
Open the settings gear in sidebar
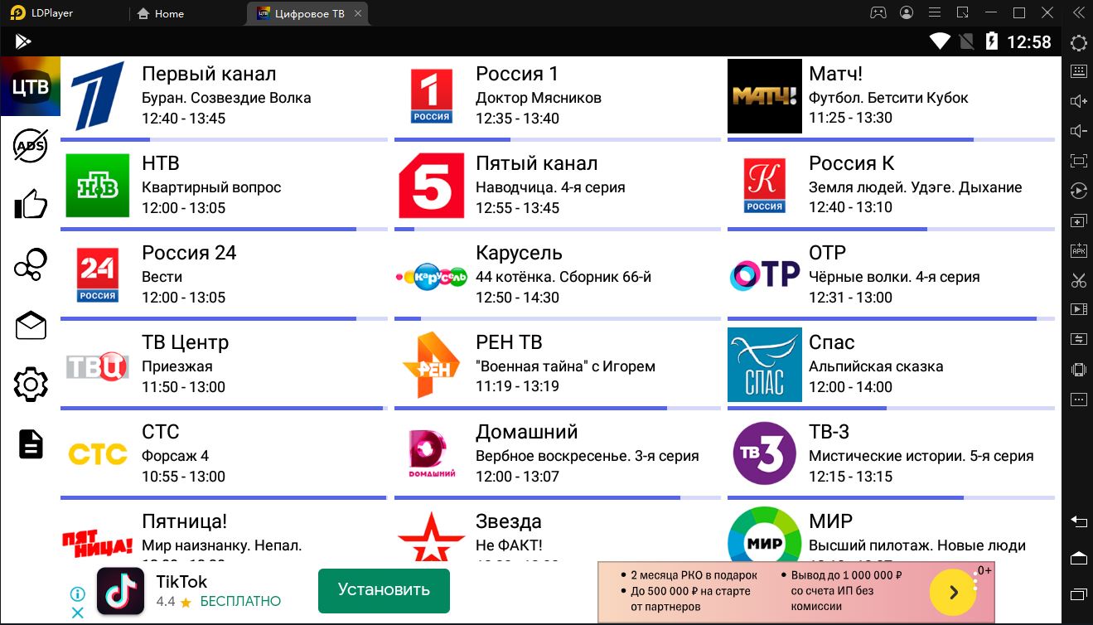(31, 385)
